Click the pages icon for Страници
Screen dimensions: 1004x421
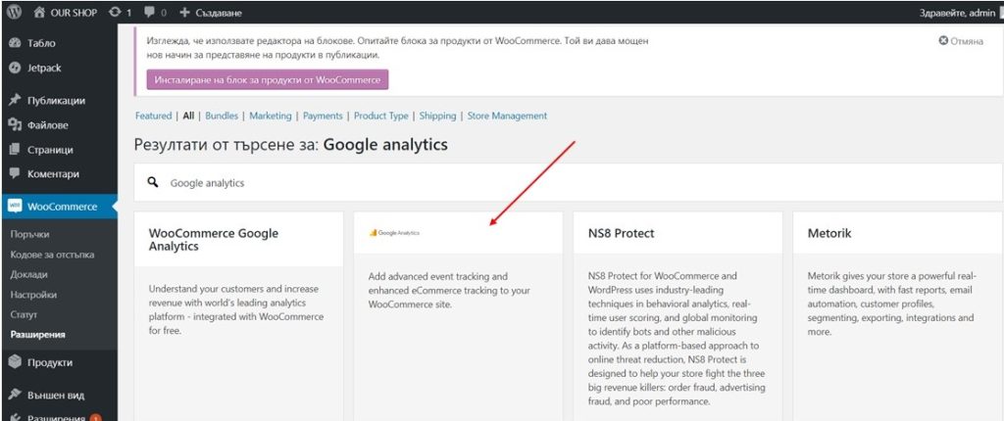[x=16, y=150]
